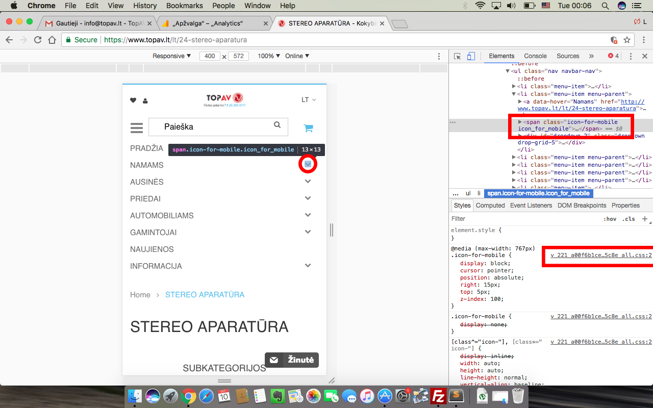Screen dimensions: 653x408
Task: Open the hamburger menu icon on the page
Action: (136, 127)
